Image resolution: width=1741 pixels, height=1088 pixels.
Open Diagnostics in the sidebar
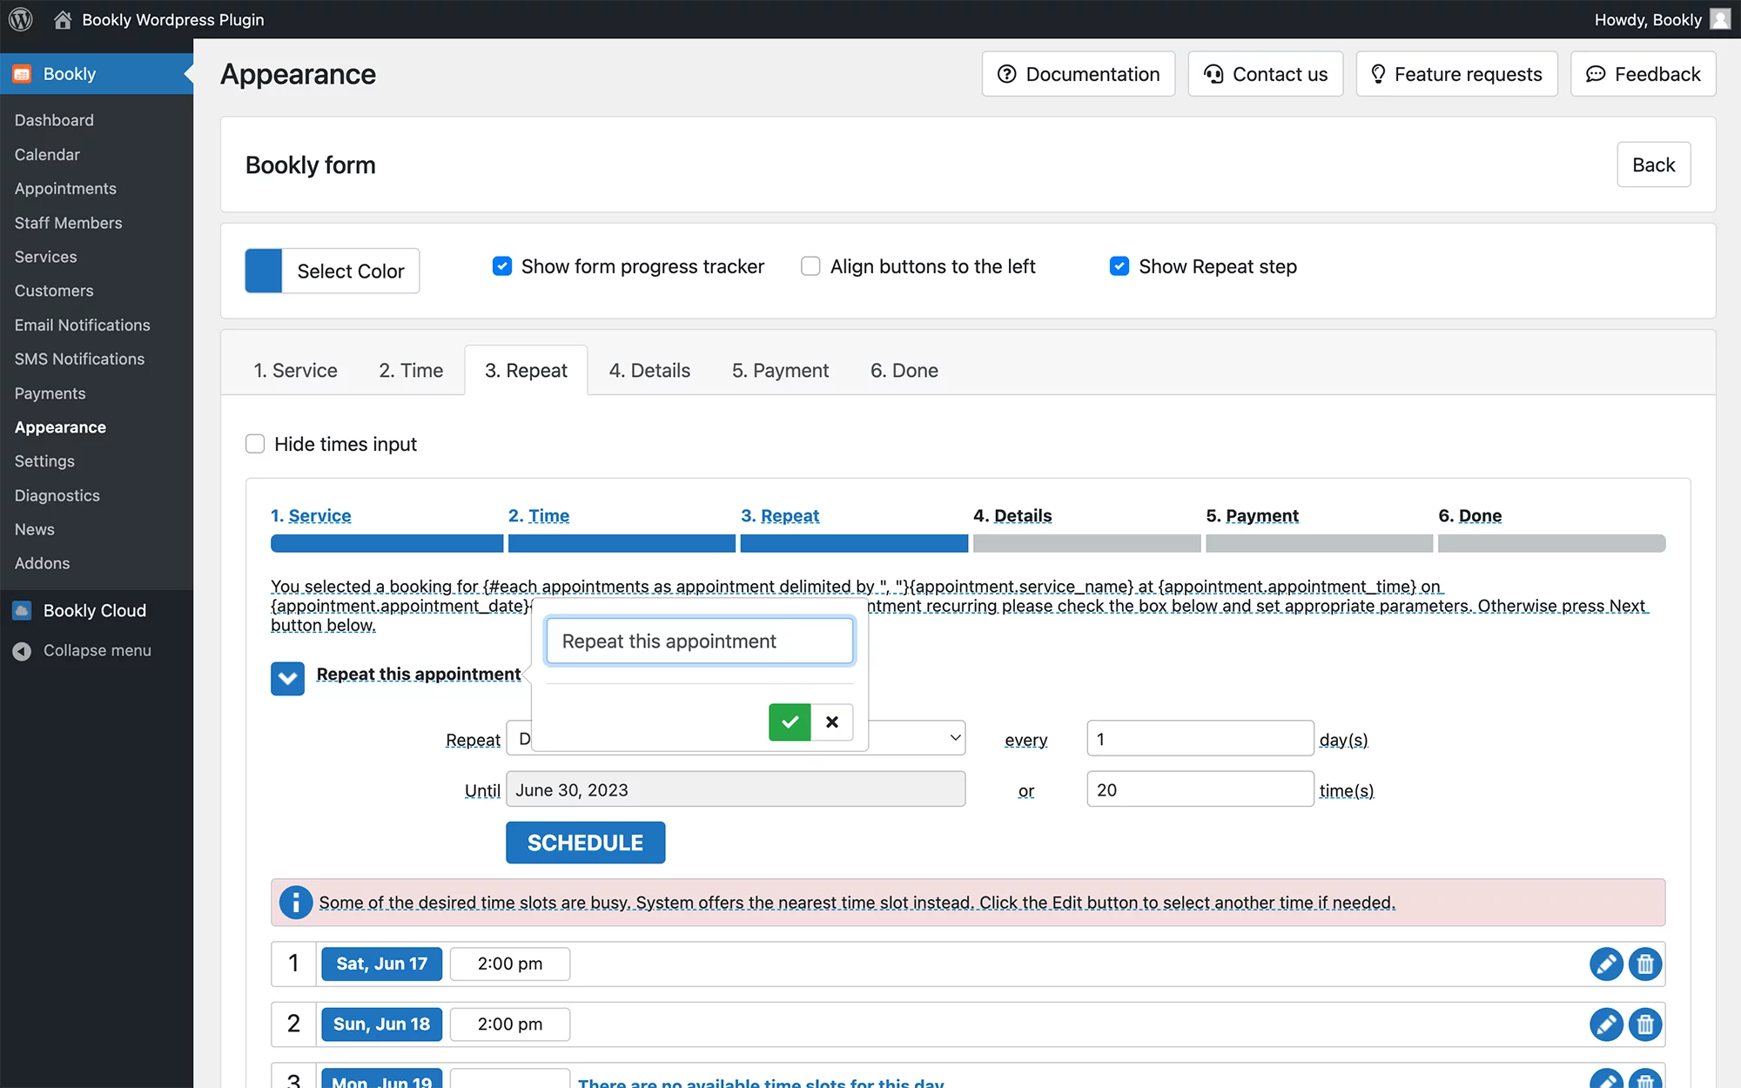point(57,495)
